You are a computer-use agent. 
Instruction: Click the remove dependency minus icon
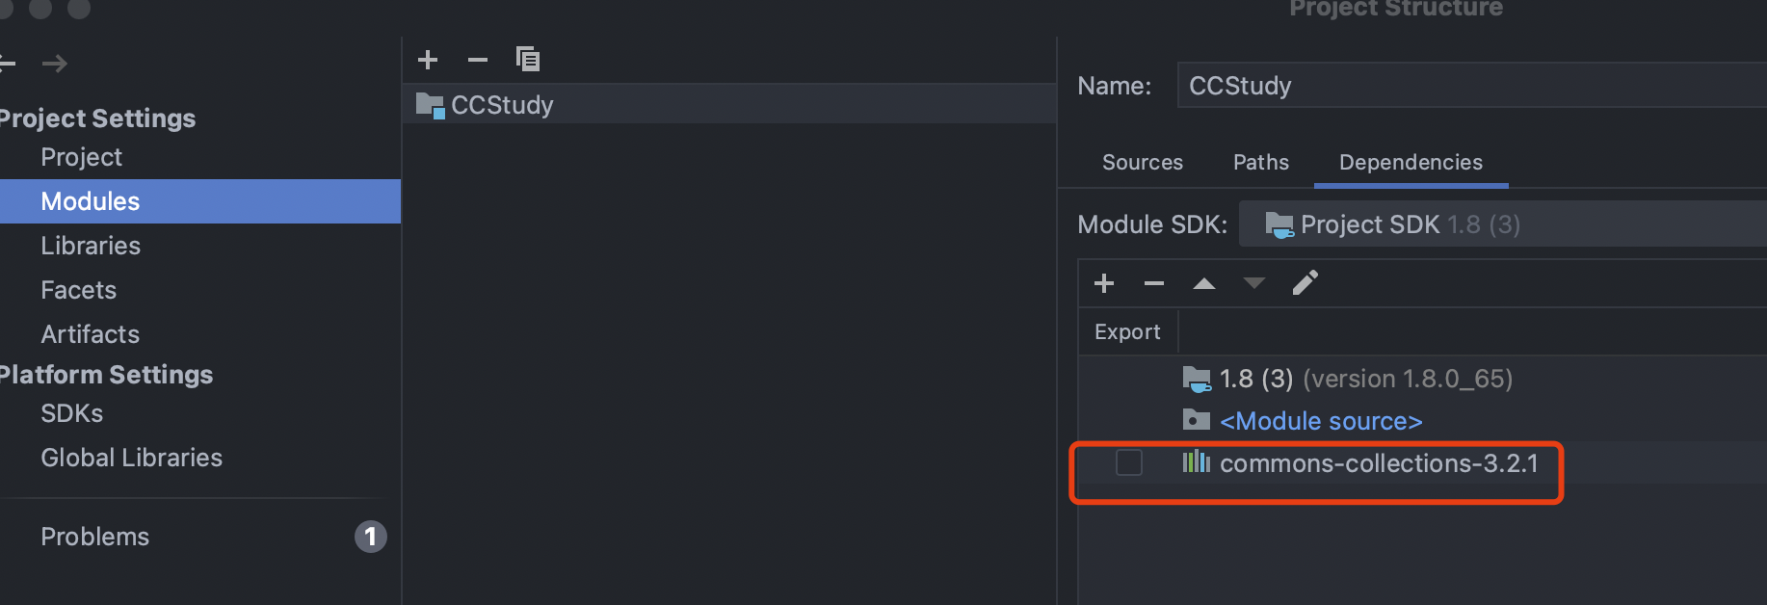1154,283
